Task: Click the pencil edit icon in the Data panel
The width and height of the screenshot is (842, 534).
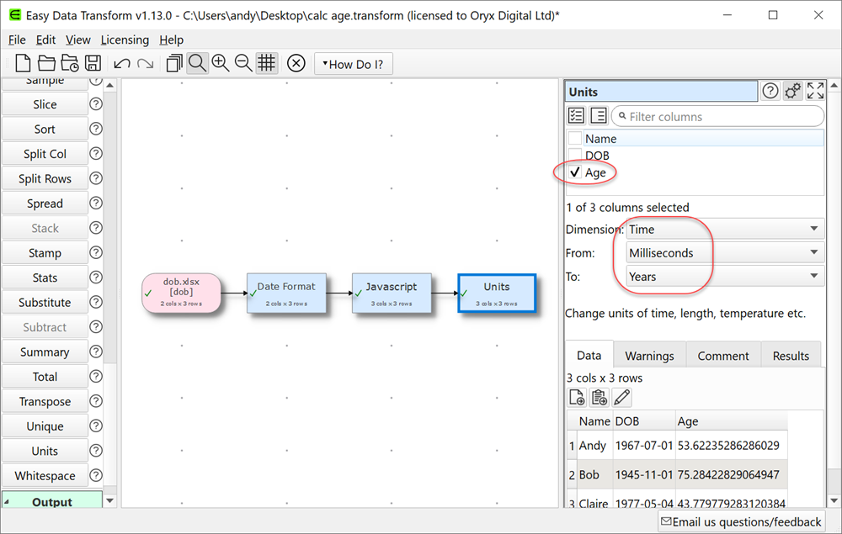Action: [x=623, y=397]
